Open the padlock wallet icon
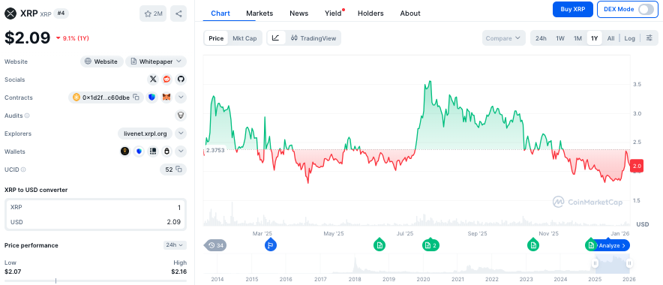663x285 pixels. 167,151
